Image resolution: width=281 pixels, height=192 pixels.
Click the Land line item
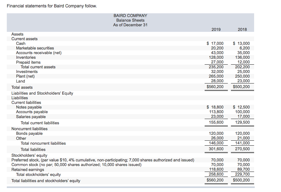(20, 81)
